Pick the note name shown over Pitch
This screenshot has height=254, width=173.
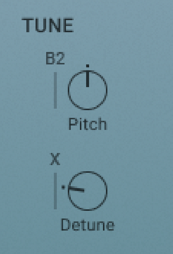(x=55, y=58)
